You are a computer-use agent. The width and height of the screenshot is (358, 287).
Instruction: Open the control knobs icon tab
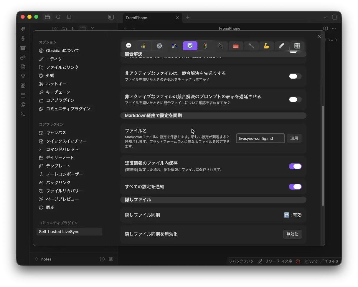tap(297, 46)
